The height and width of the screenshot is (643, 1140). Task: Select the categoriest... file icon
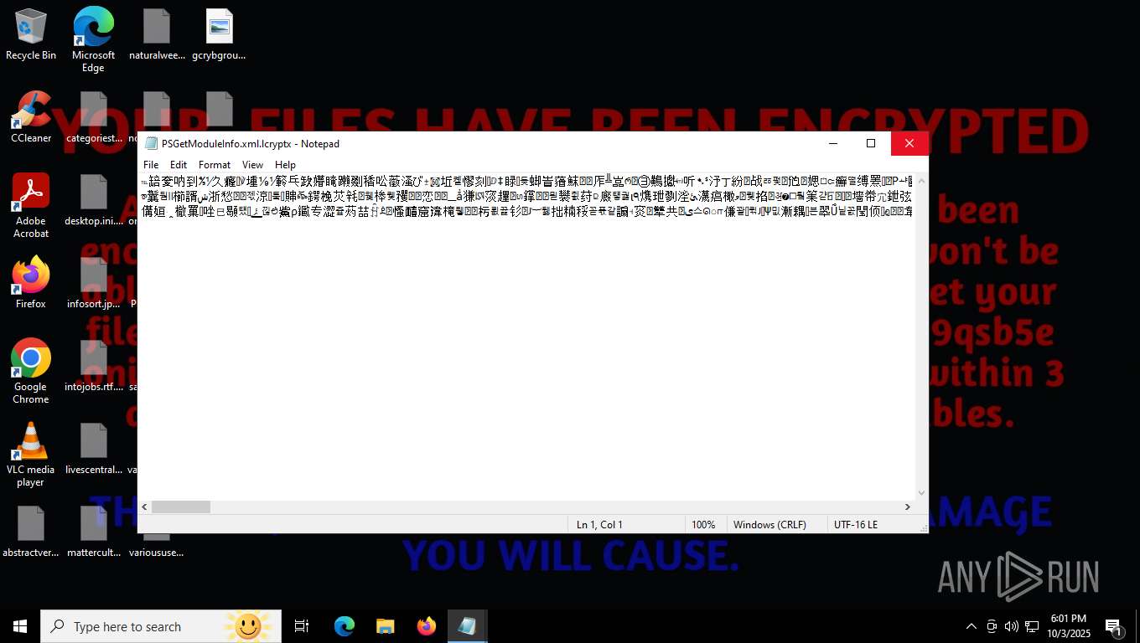pyautogui.click(x=94, y=117)
